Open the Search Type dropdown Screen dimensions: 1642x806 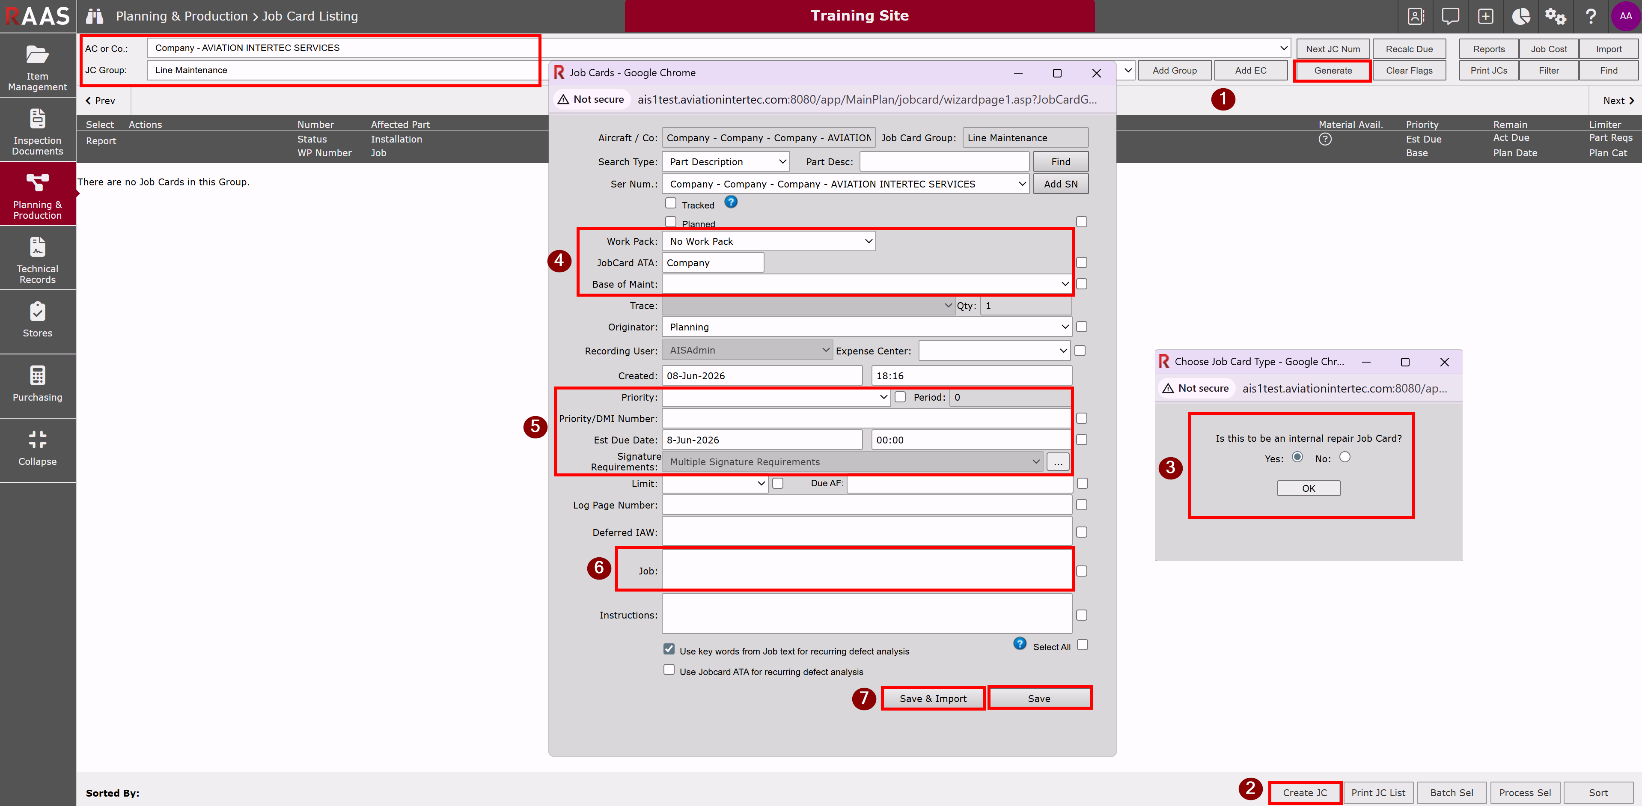tap(726, 162)
